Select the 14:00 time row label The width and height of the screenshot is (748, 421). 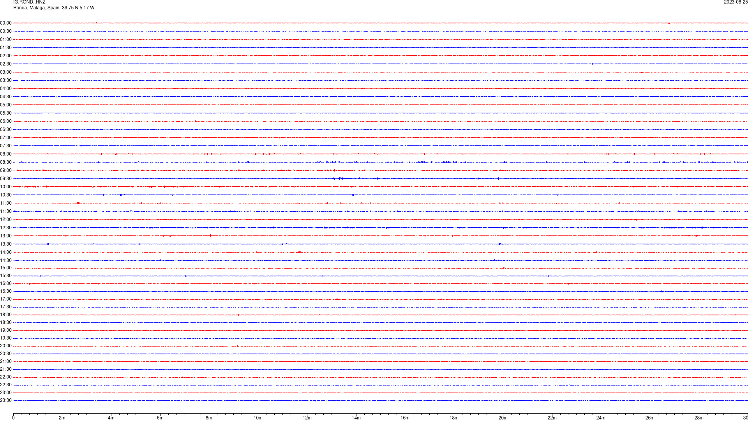point(6,252)
